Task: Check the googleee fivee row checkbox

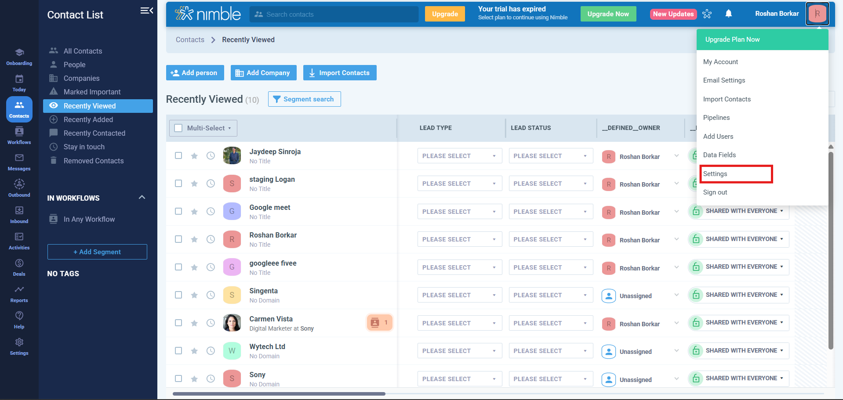Action: [178, 267]
